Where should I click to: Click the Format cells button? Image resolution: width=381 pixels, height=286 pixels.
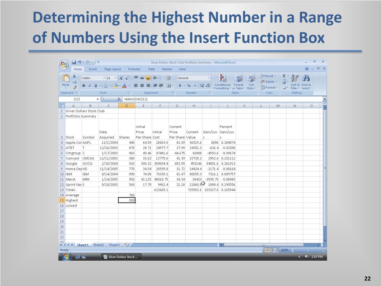pyautogui.click(x=269, y=88)
